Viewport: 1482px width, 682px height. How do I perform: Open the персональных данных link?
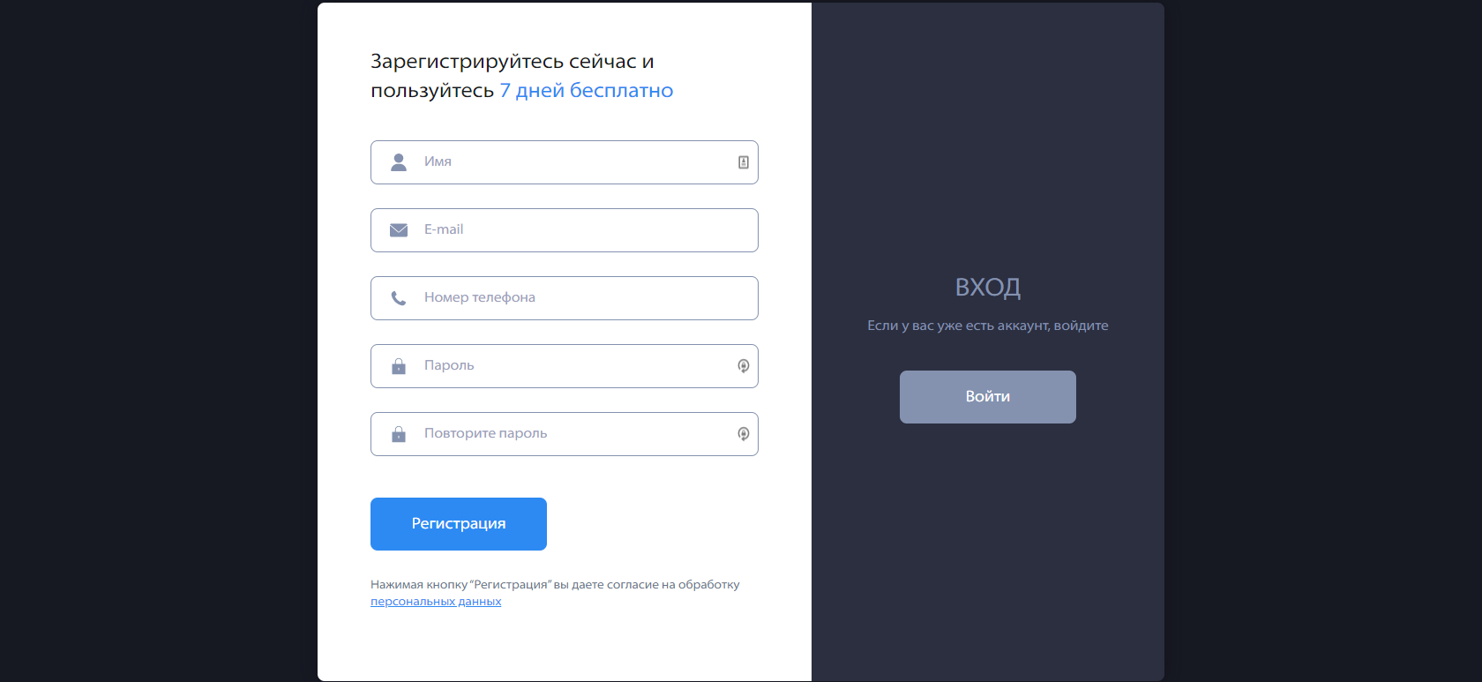[436, 602]
